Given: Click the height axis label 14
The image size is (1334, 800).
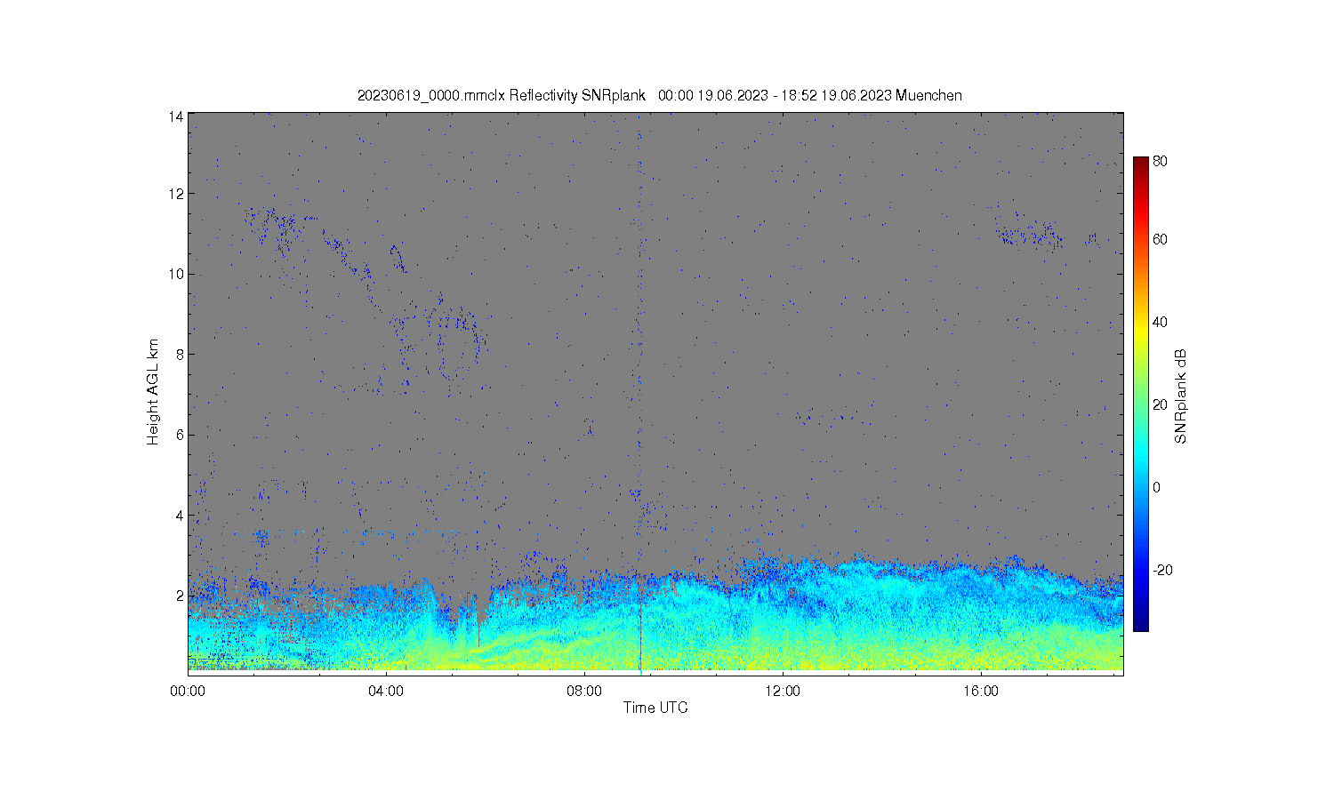Looking at the screenshot, I should (x=176, y=116).
